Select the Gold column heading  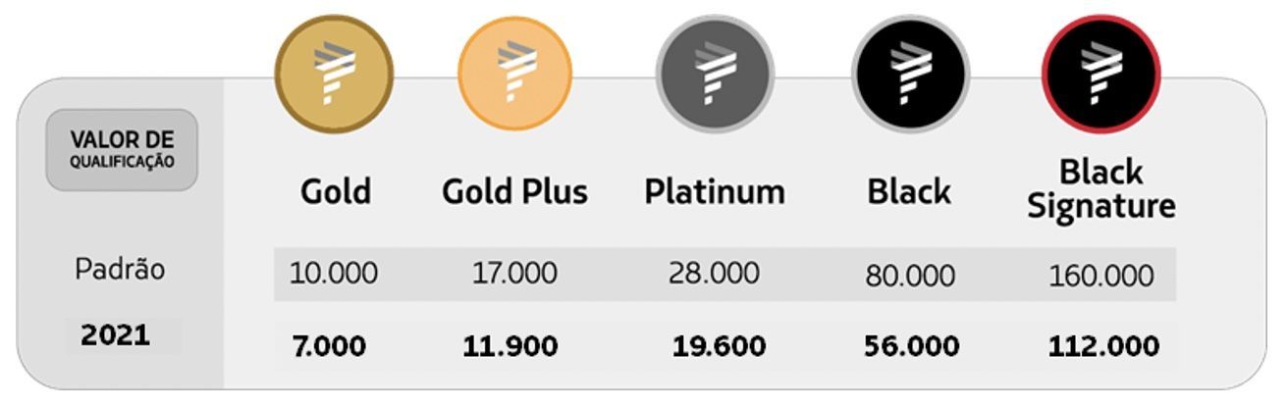coord(336,191)
